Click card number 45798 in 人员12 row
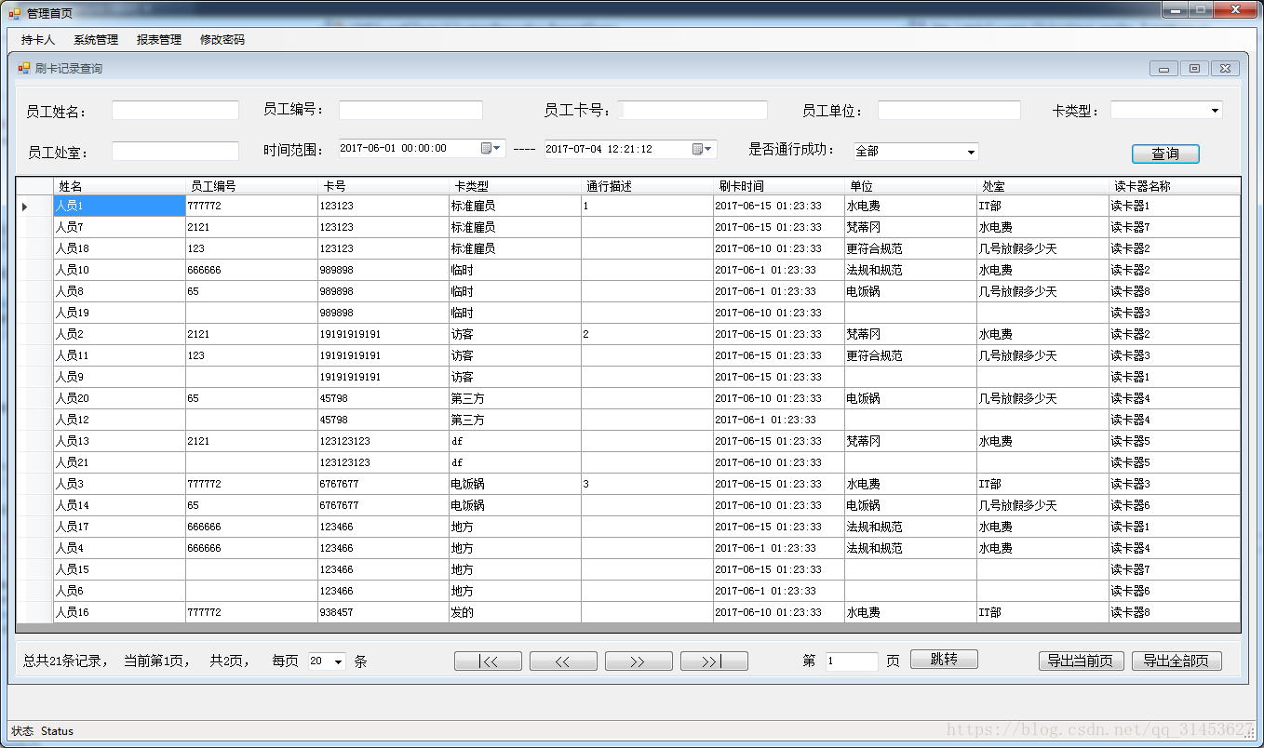 (383, 420)
